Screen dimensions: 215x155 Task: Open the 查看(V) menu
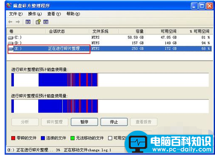click(54, 14)
